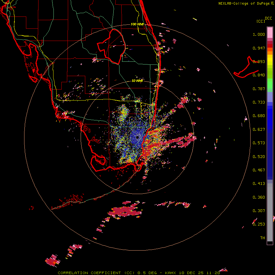Click the DCC label above the color scale
Image resolution: width=275 pixels, height=275 pixels.
pos(269,18)
